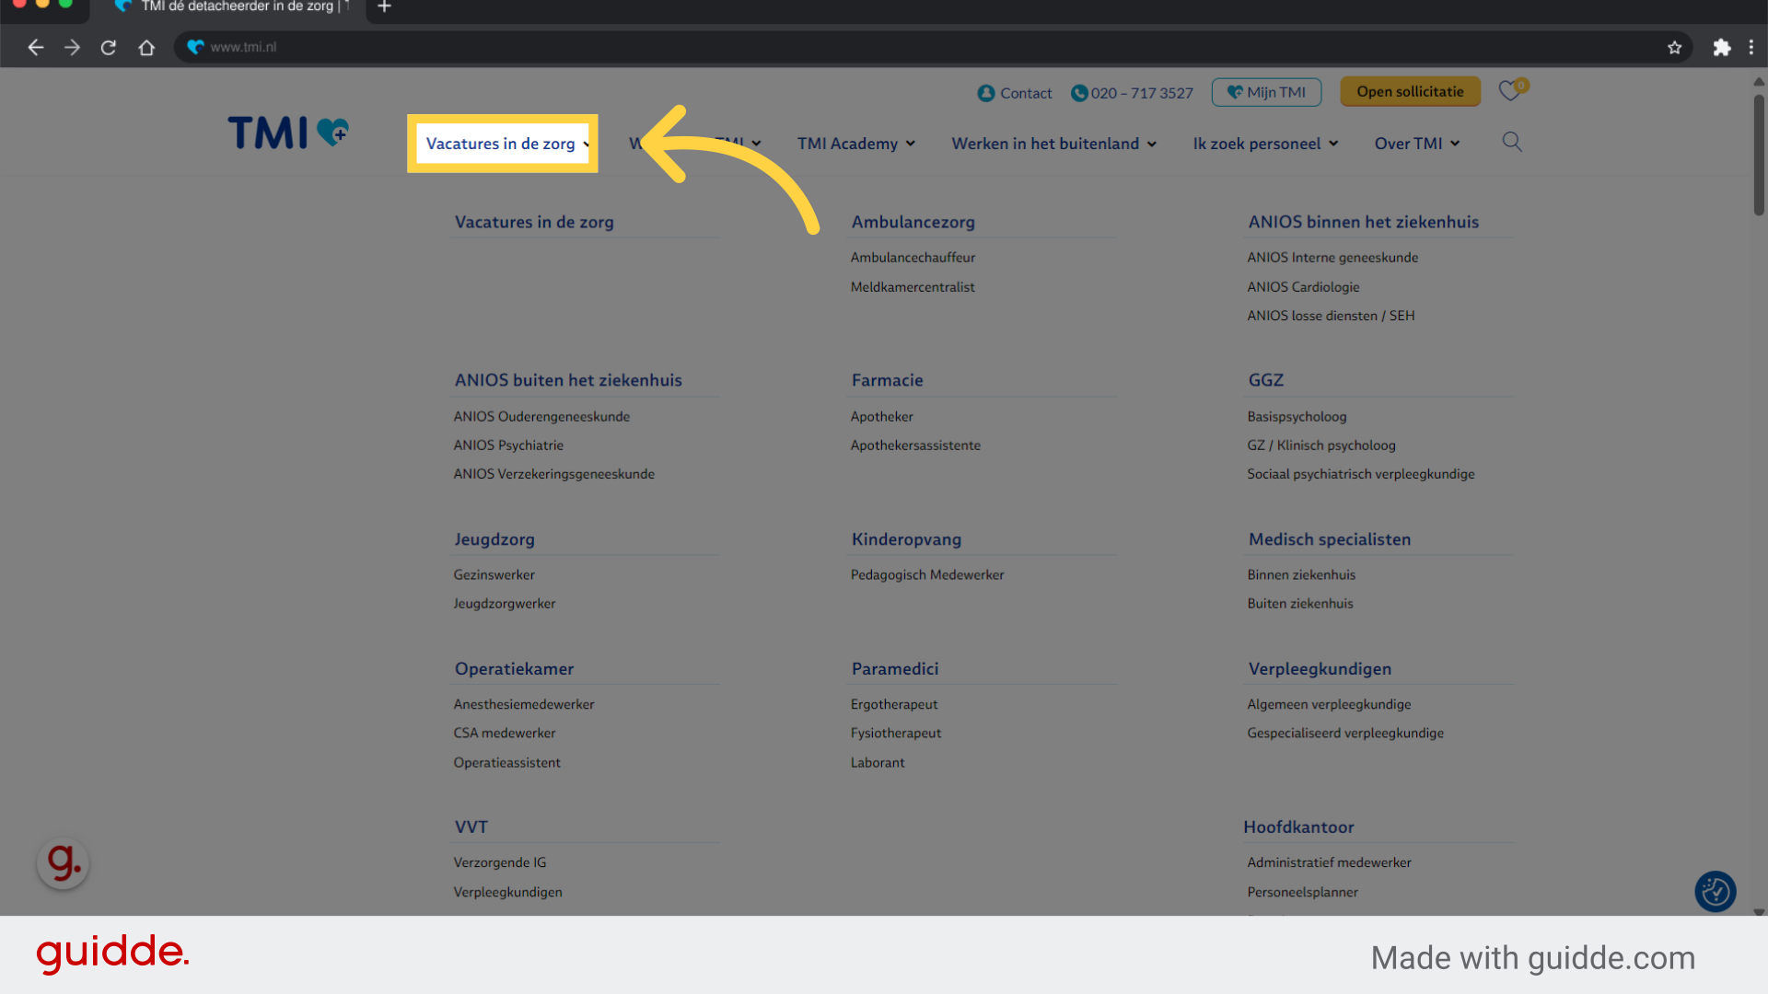
Task: Select ANIOS Ouderengeneeskunde
Action: [541, 417]
